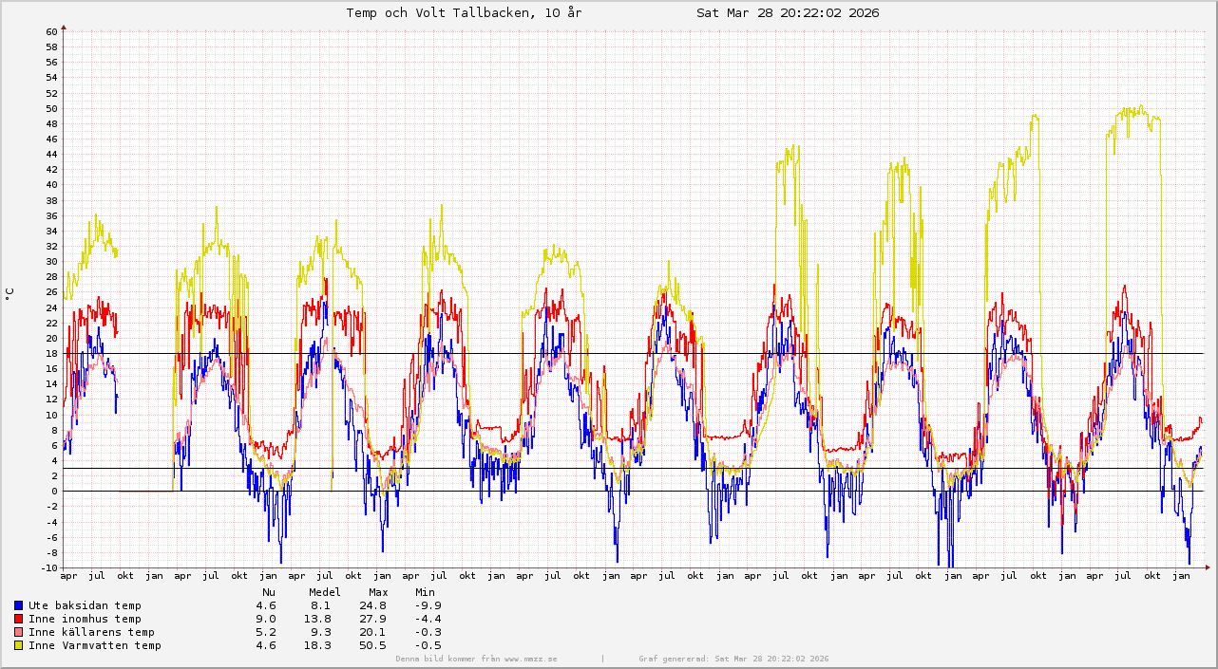Viewport: 1218px width, 669px height.
Task: Click the yellow Inne Varmvatten legend swatch
Action: tap(18, 645)
